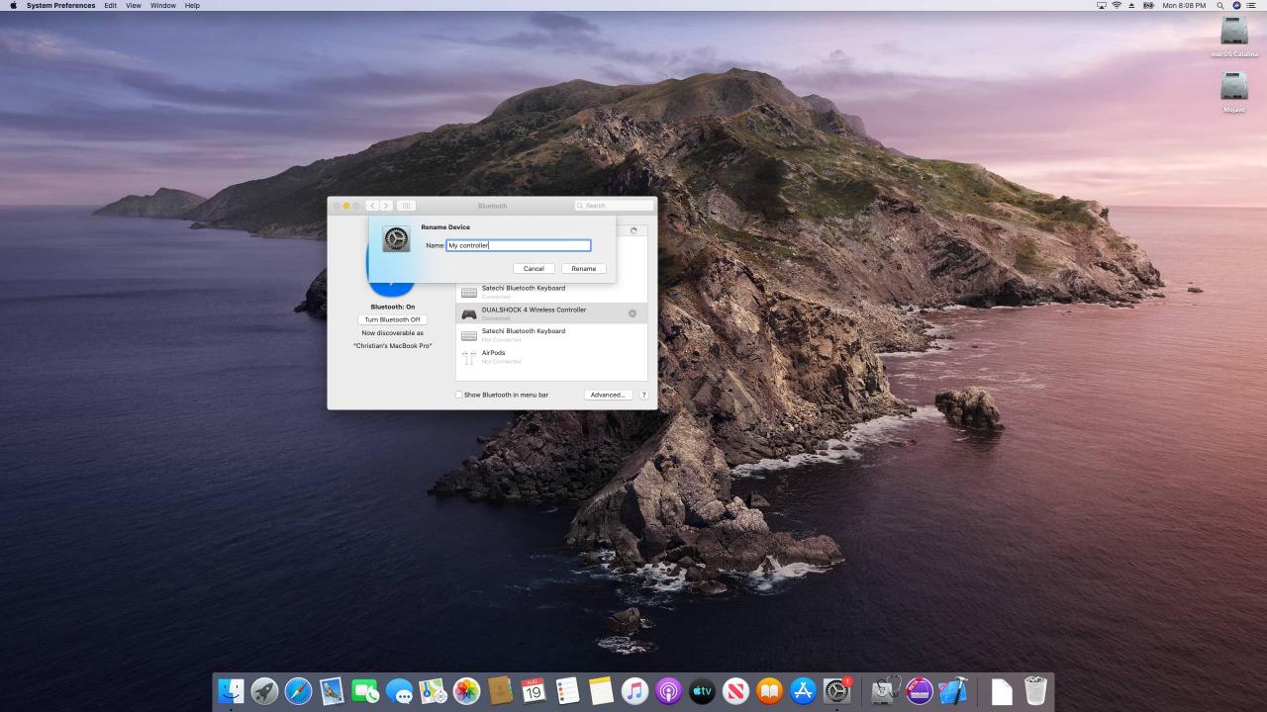Open FaceTime from the Dock

point(365,690)
